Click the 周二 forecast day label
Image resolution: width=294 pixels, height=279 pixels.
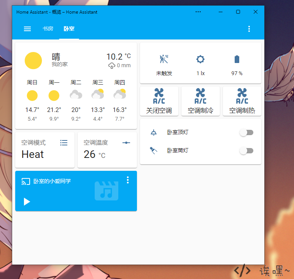coord(76,82)
